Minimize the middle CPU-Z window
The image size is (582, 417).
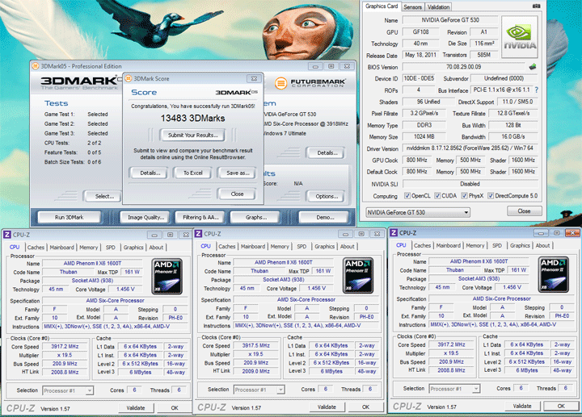(x=345, y=234)
